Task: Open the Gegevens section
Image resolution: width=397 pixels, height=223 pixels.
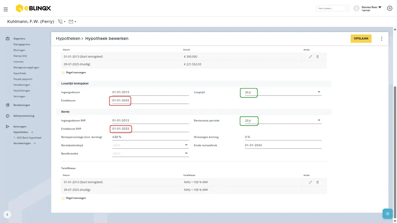Action: (19, 39)
